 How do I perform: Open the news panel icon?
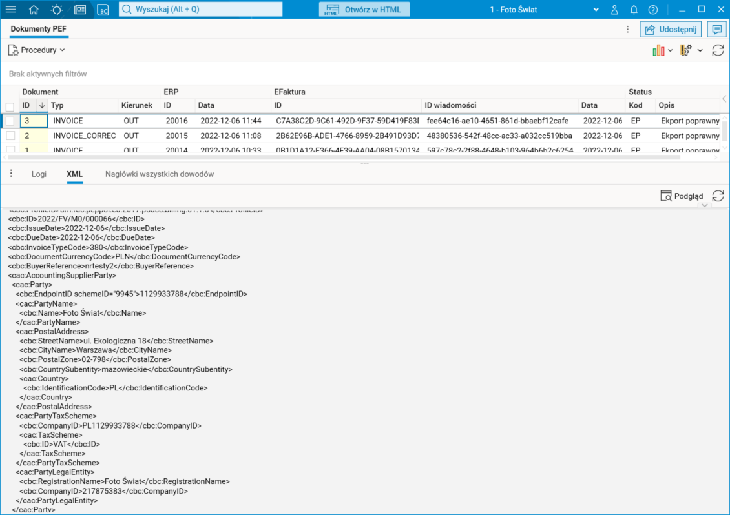(80, 9)
